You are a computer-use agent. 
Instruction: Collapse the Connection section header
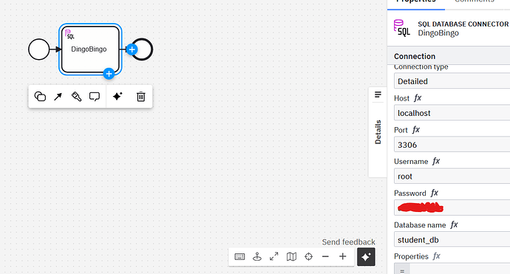449,56
